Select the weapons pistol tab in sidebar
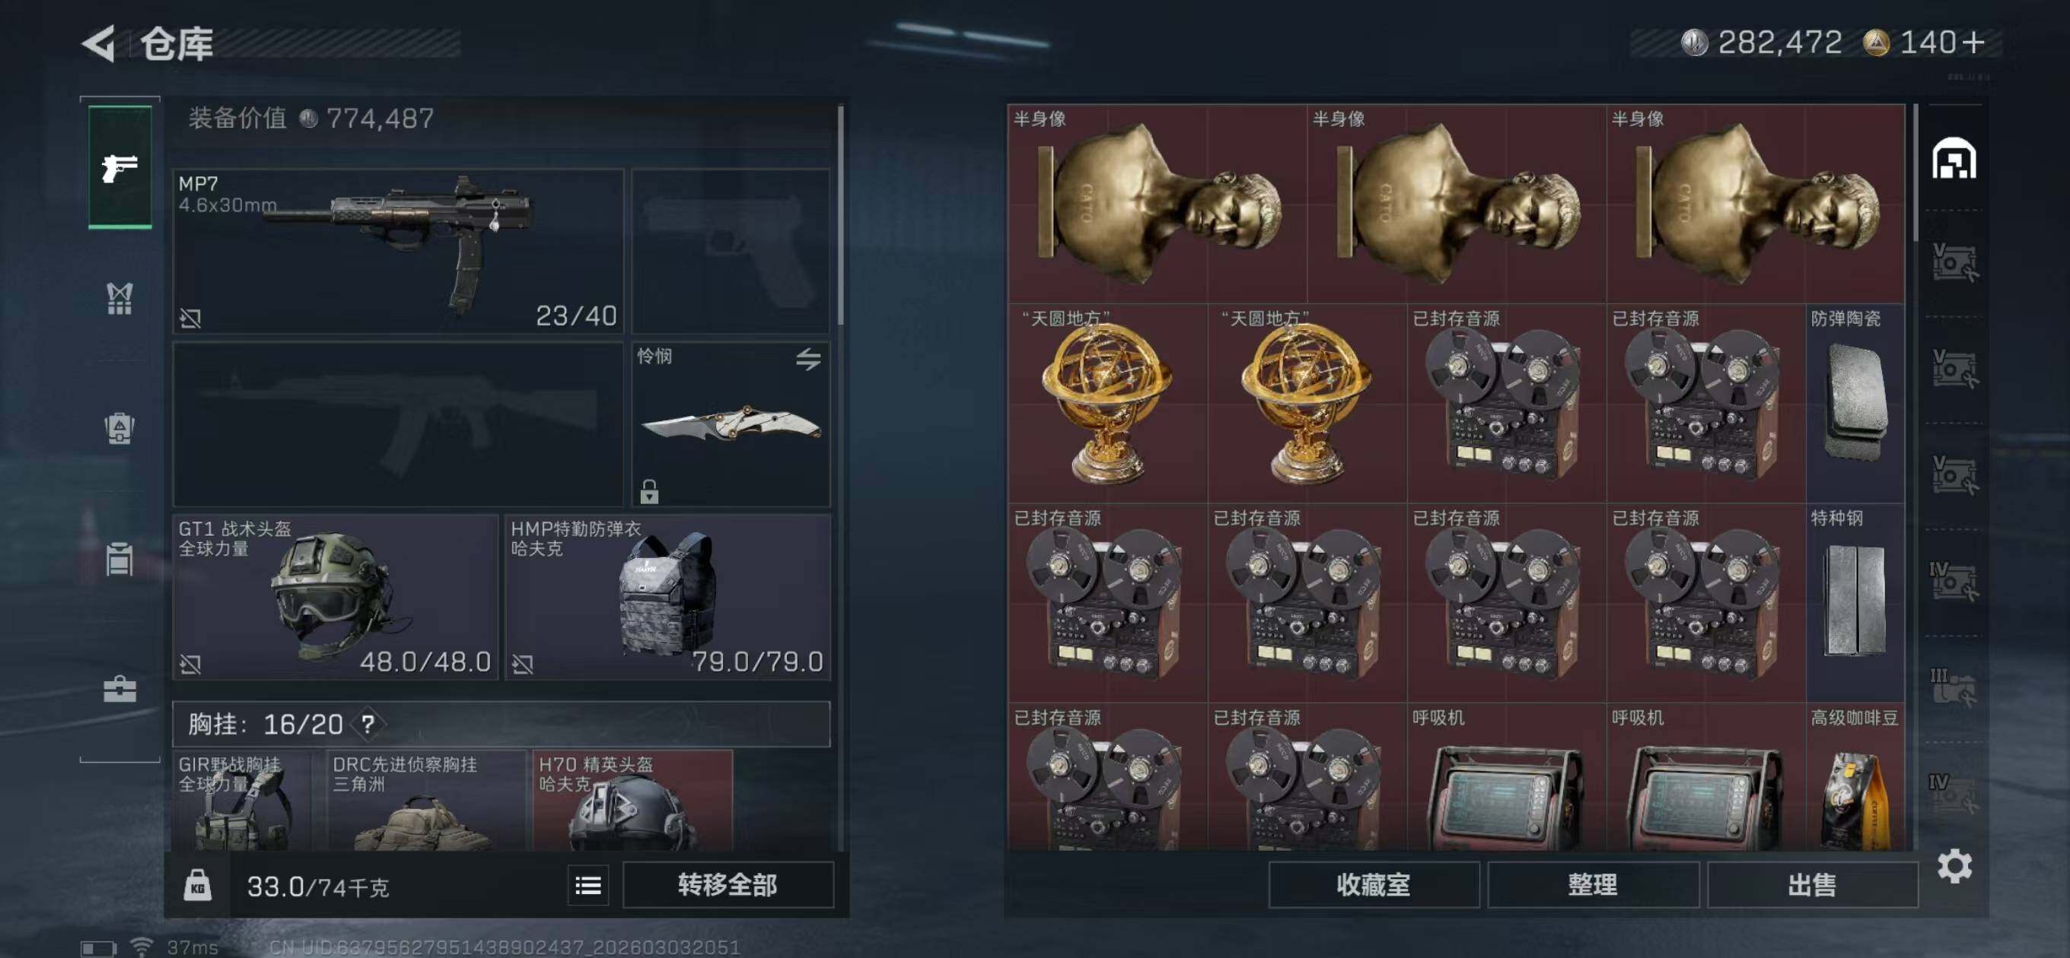This screenshot has height=958, width=2070. pos(119,167)
